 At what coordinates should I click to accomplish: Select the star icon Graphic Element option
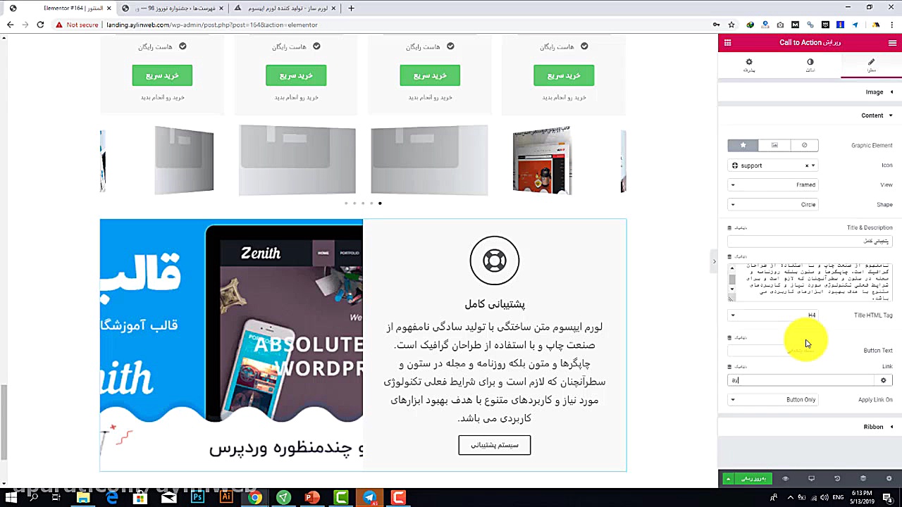tap(742, 144)
